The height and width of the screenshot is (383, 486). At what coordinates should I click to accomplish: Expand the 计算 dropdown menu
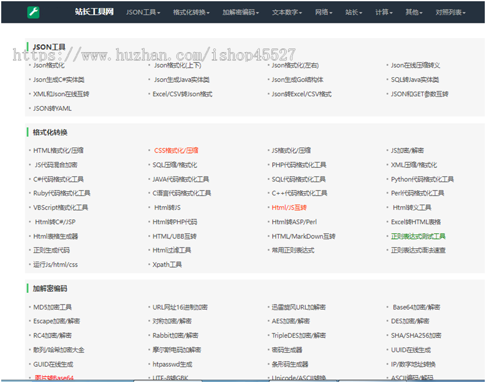(384, 12)
